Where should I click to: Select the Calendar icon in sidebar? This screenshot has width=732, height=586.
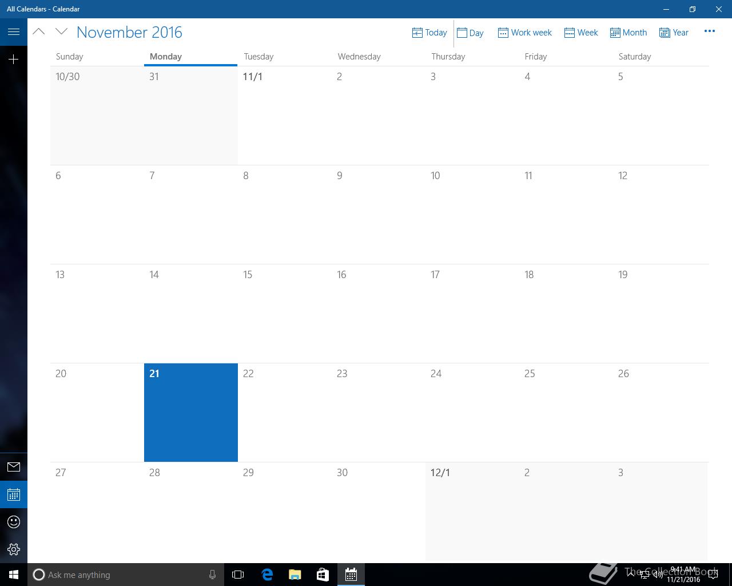[14, 494]
